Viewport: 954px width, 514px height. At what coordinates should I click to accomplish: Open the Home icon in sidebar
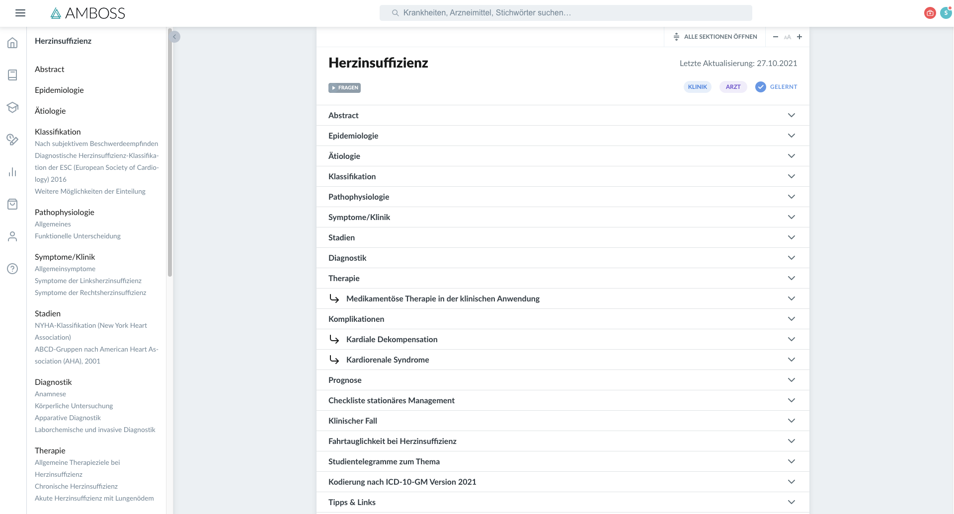pos(12,43)
